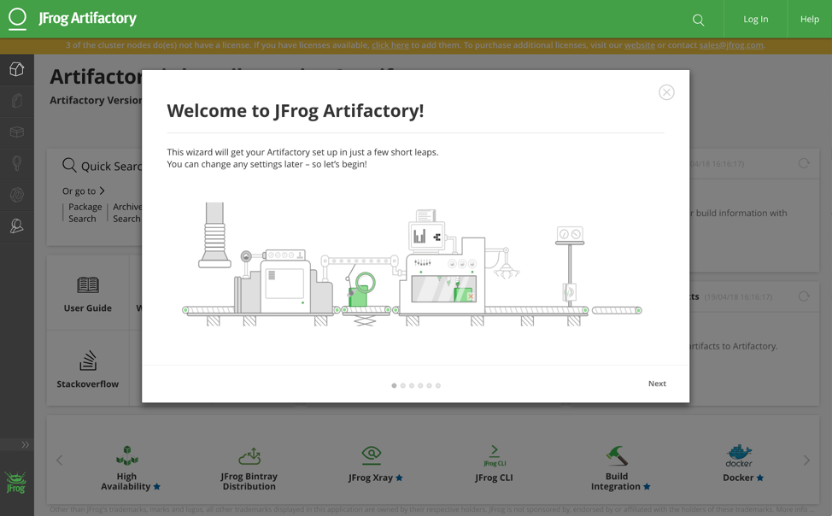This screenshot has width=832, height=516.
Task: Open Build Integration hammer icon
Action: 617,455
